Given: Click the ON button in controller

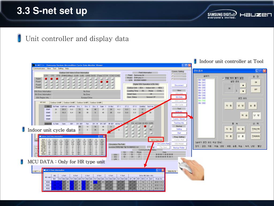Looking at the screenshot, I should 256,82.
